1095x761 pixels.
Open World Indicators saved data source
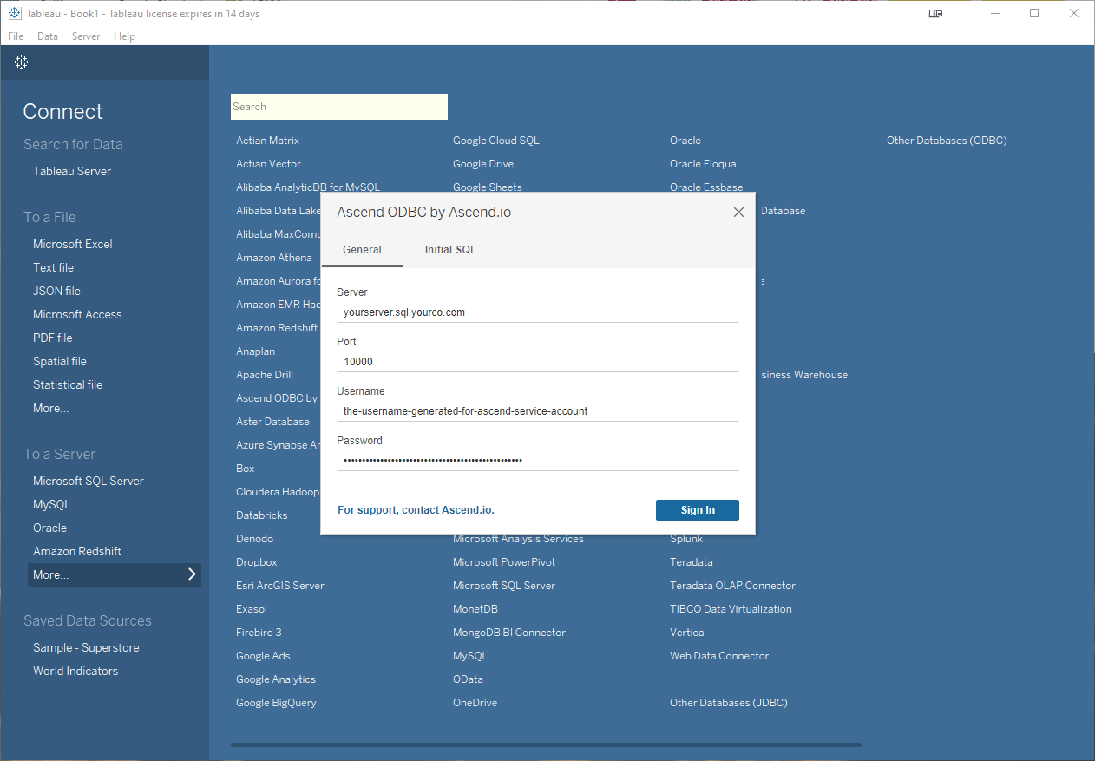click(x=75, y=672)
